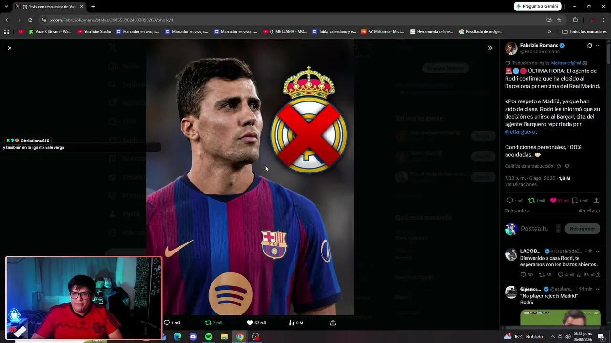Focus the Postea tu reply field
The image size is (611, 343).
pos(535,229)
